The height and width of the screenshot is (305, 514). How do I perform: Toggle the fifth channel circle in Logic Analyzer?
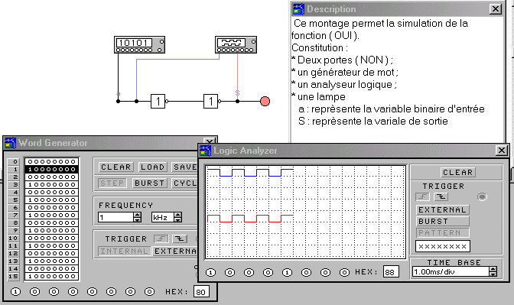click(x=287, y=272)
